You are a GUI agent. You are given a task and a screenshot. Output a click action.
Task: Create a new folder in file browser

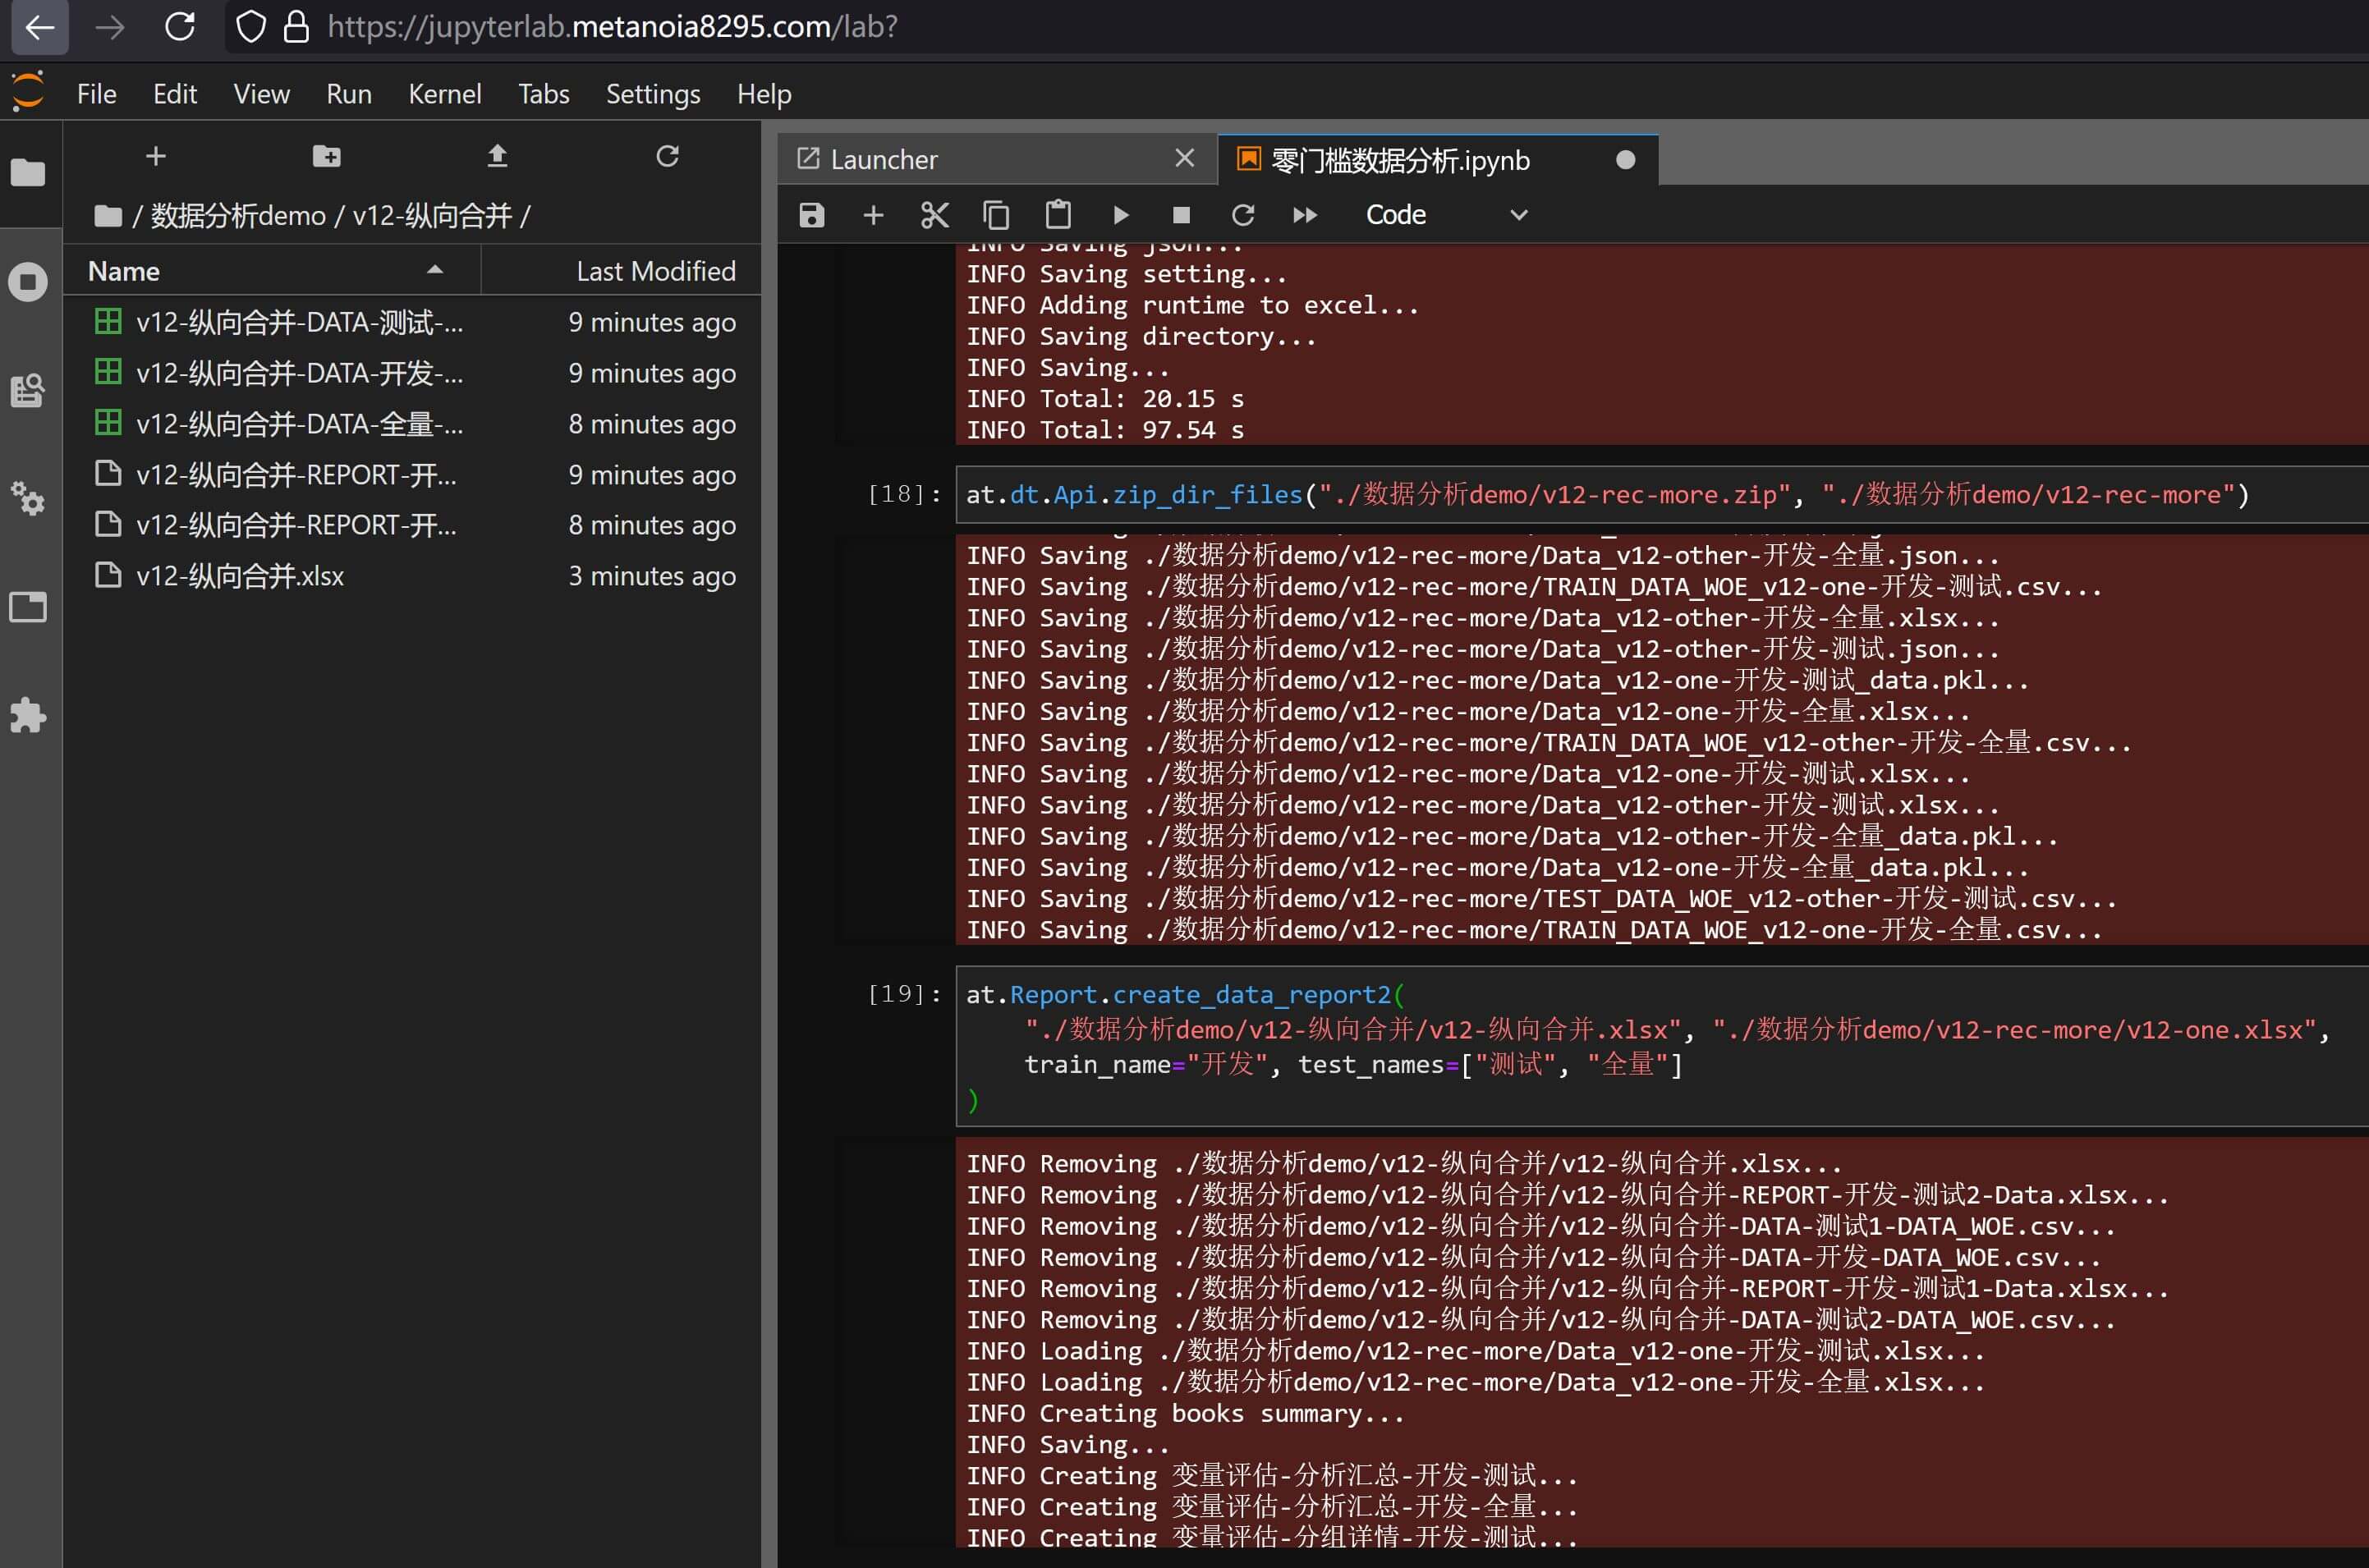(326, 156)
